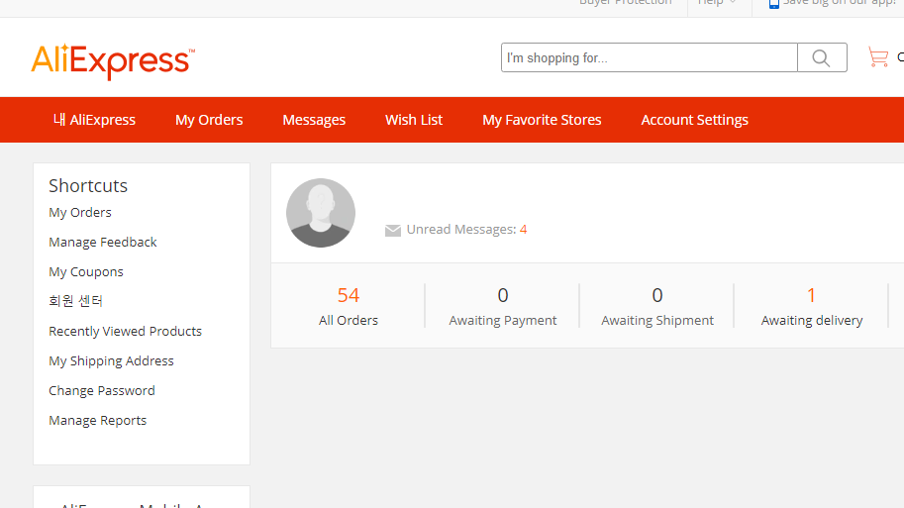Click the 회원 센터 shortcut
The image size is (904, 508).
pyautogui.click(x=75, y=301)
